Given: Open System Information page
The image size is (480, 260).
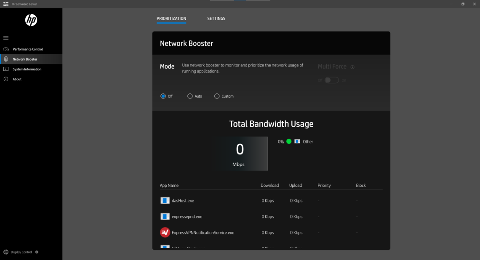Looking at the screenshot, I should pyautogui.click(x=27, y=69).
